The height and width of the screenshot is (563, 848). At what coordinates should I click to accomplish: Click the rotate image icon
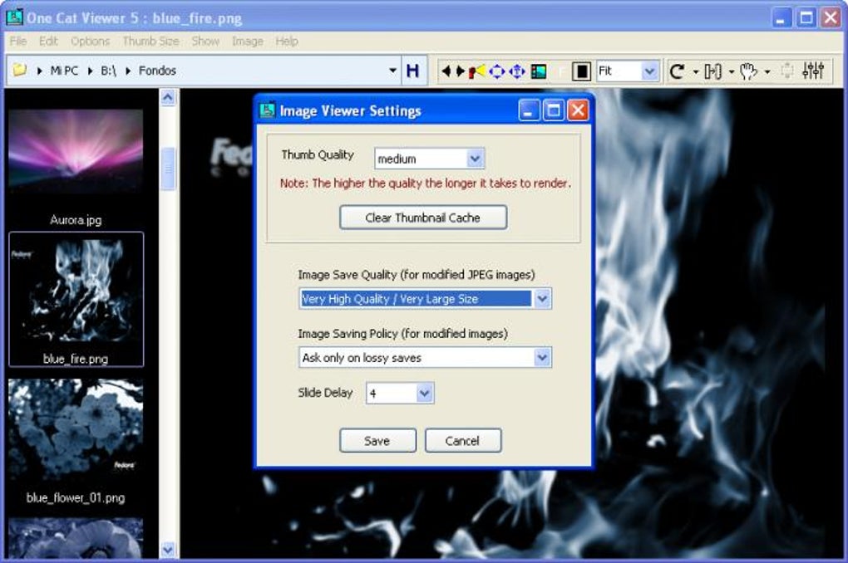pyautogui.click(x=676, y=71)
